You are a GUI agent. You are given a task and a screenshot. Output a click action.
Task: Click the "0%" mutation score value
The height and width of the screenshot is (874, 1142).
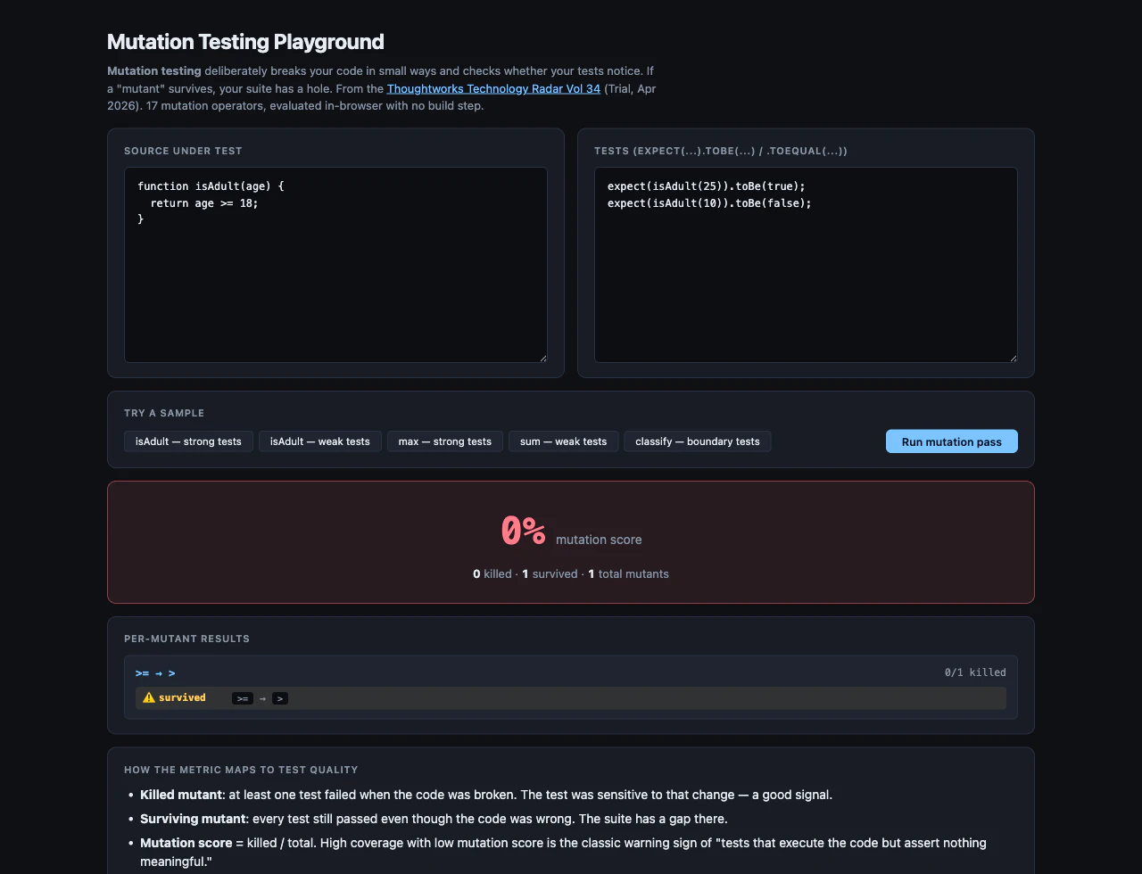(x=523, y=531)
